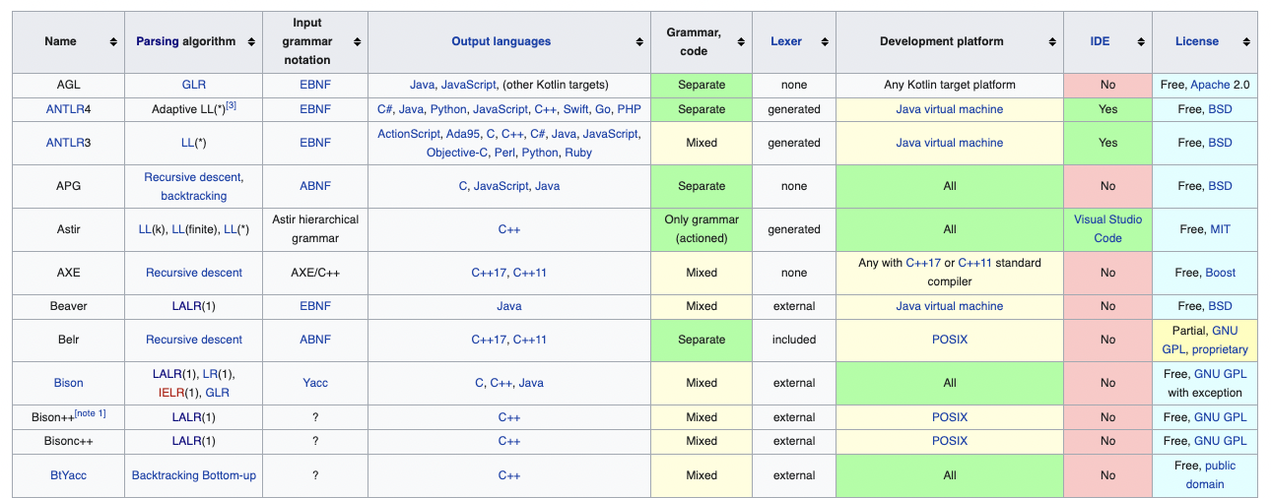Open the ANTLR4 link
The image size is (1271, 498).
[68, 109]
